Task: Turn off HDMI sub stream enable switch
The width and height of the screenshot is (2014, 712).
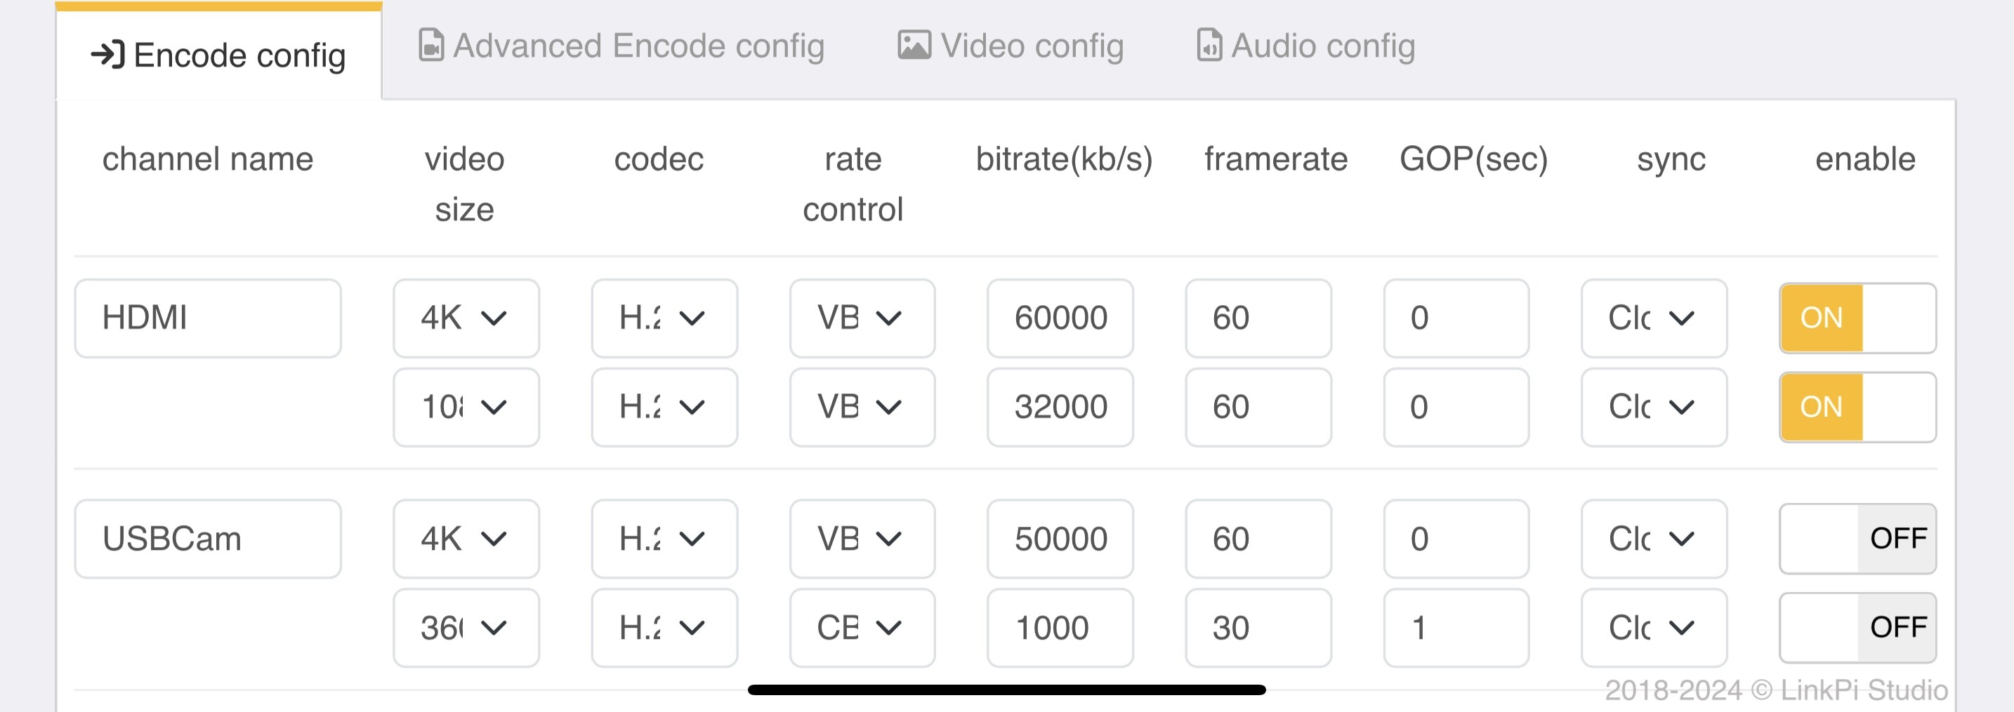Action: (x=1857, y=407)
